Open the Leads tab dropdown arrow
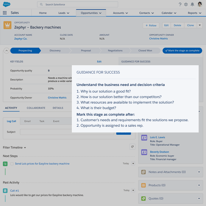This screenshot has height=206, width=206. point(68,13)
